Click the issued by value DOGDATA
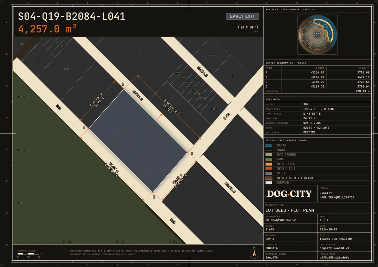Viewport: 378px width, 267px height. pos(272,248)
